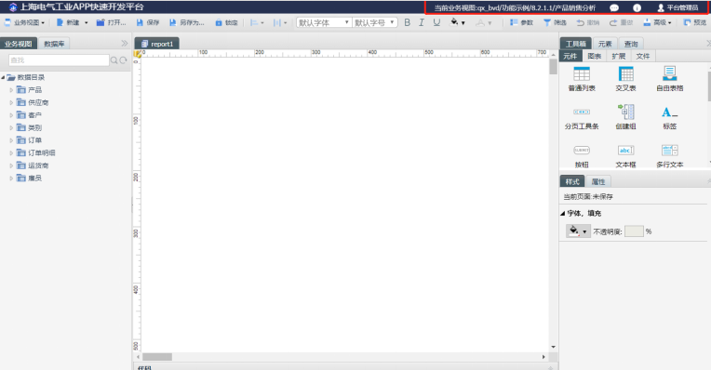
Task: Switch to the 数据库 tab
Action: pyautogui.click(x=54, y=44)
